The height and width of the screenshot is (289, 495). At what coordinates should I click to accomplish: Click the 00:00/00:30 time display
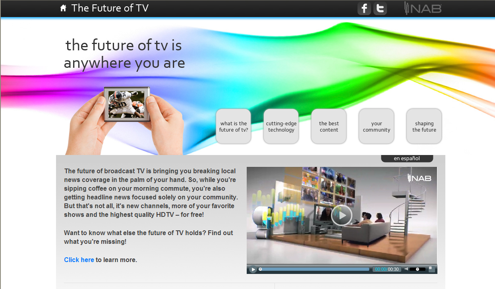(x=387, y=269)
